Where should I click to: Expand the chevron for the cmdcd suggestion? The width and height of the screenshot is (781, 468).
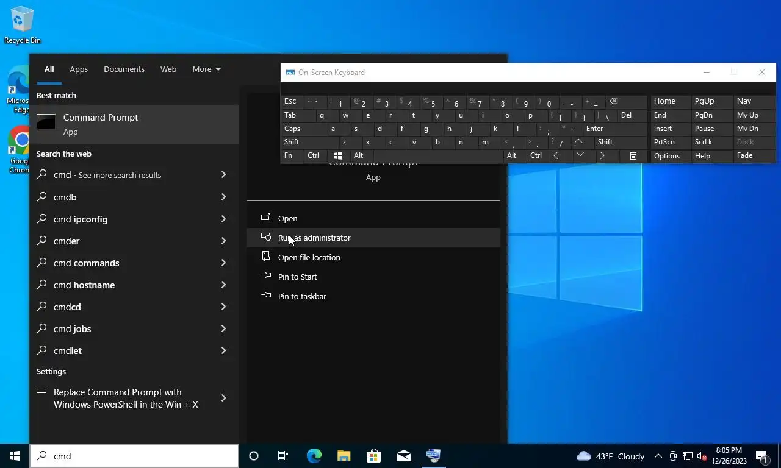(223, 307)
